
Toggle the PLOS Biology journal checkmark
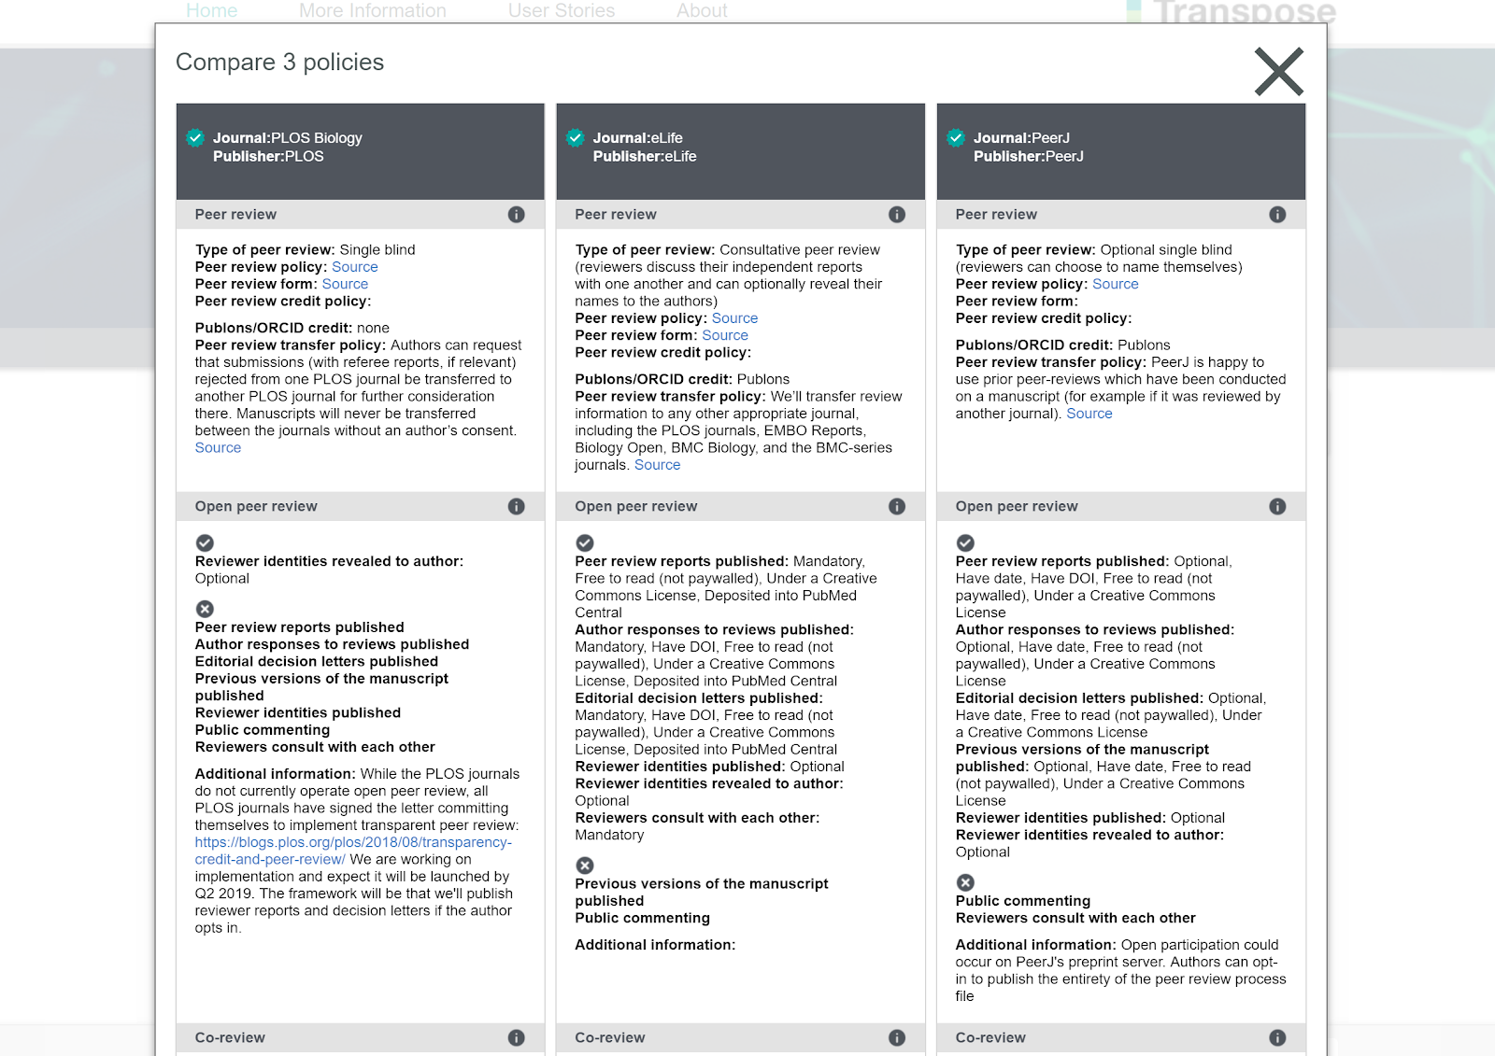pos(195,138)
